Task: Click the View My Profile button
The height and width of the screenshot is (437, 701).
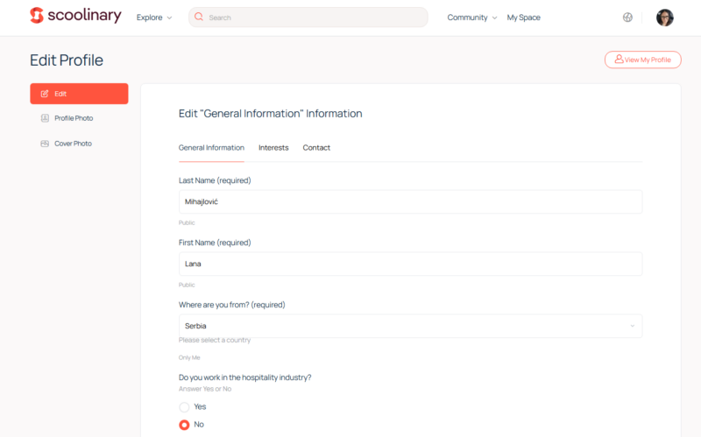Action: click(642, 60)
